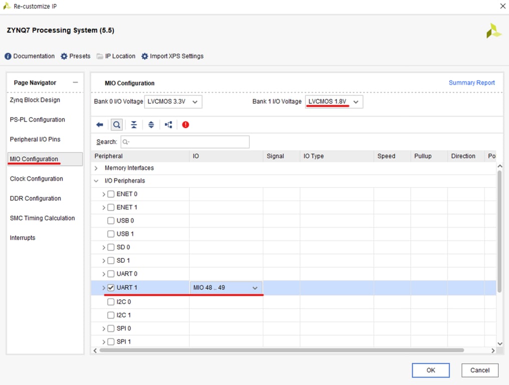Click the vertical scrollbar thumb

[499, 231]
